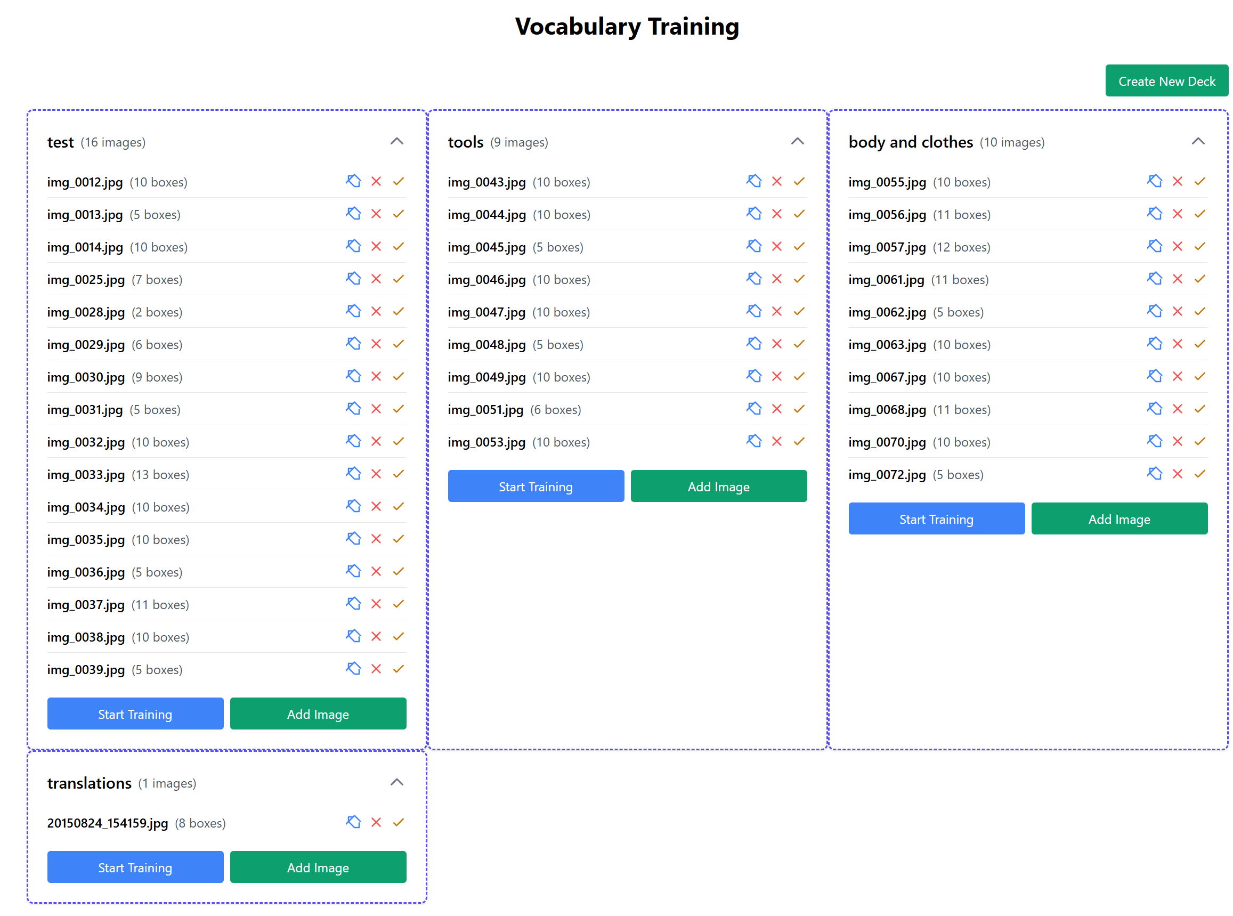Delete img_0051.jpg using red X icon
Screen dimensions: 1233x916
[x=776, y=409]
